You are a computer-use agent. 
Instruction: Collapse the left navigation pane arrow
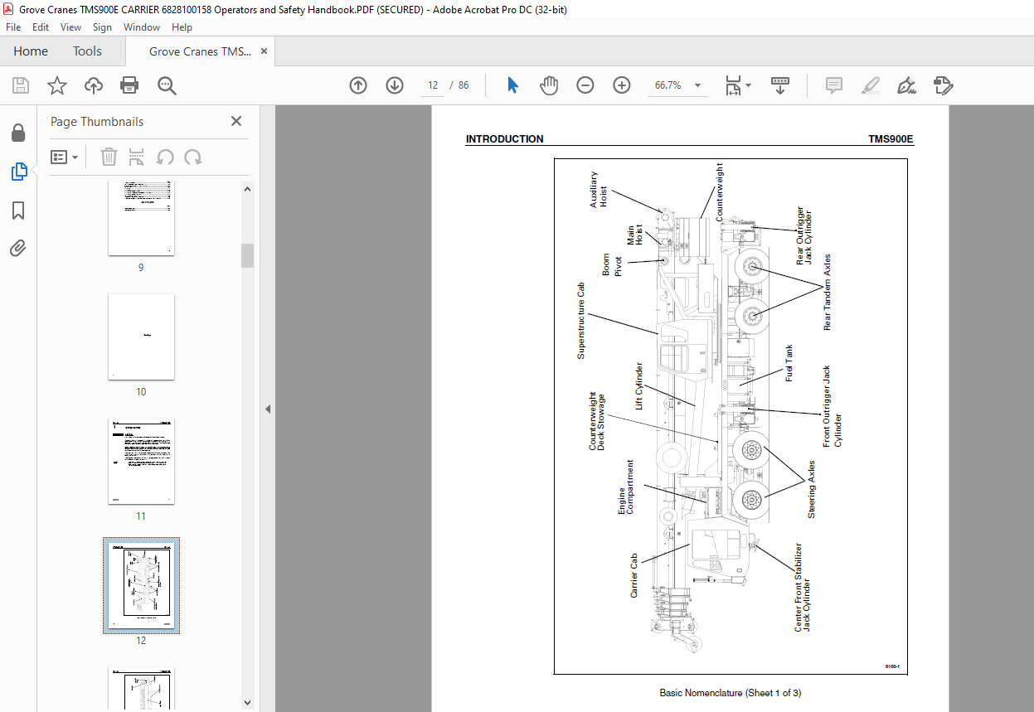268,409
